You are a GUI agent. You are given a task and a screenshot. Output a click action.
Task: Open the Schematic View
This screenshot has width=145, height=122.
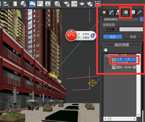pyautogui.click(x=48, y=4)
